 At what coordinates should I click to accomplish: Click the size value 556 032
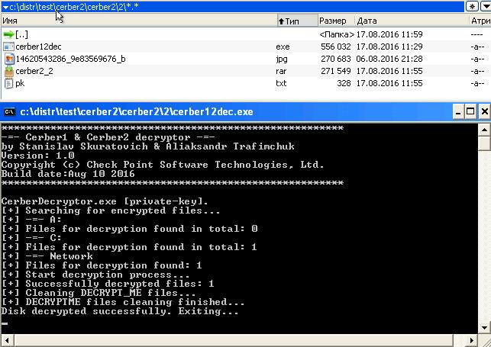336,47
